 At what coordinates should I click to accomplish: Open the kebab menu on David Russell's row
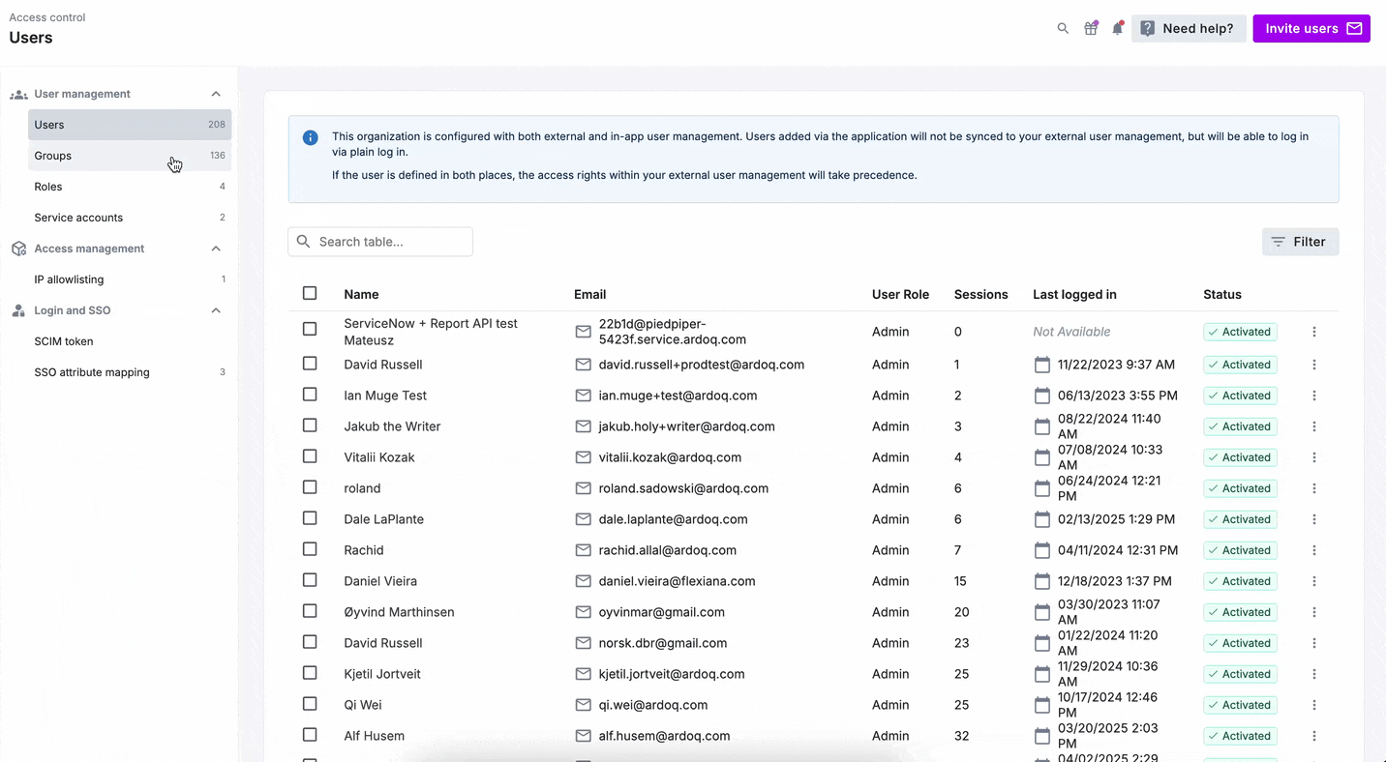coord(1314,365)
